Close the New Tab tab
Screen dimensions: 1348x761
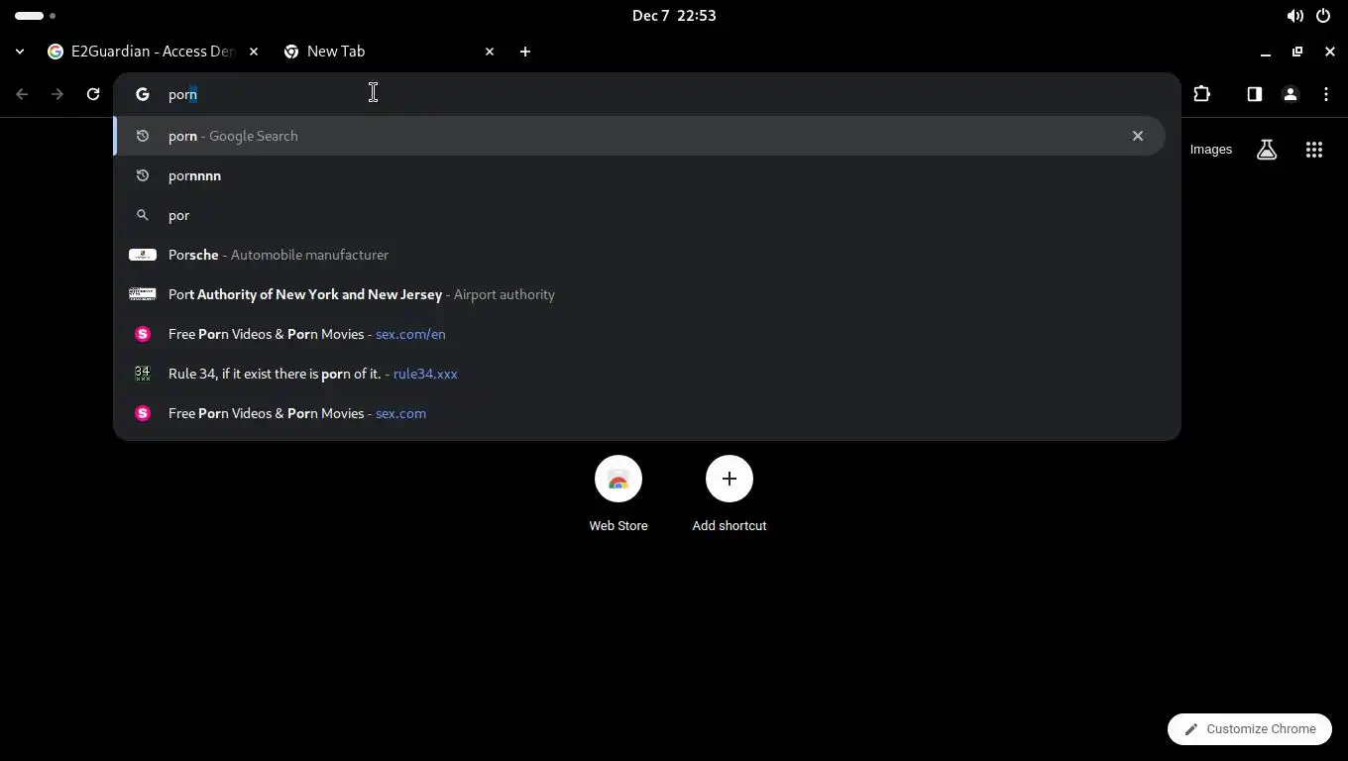pyautogui.click(x=490, y=52)
